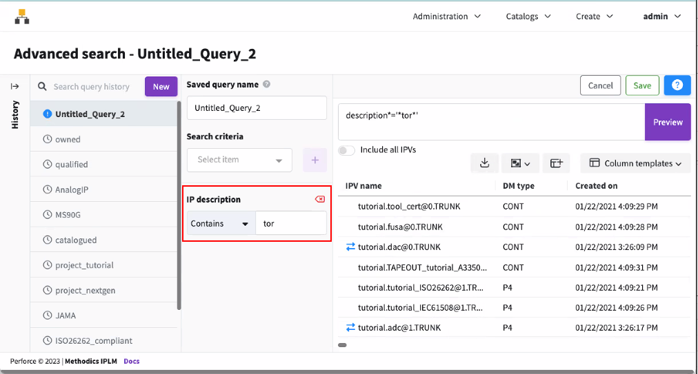Select the AnalogIP saved query
Viewport: 698px width, 374px height.
pos(72,189)
